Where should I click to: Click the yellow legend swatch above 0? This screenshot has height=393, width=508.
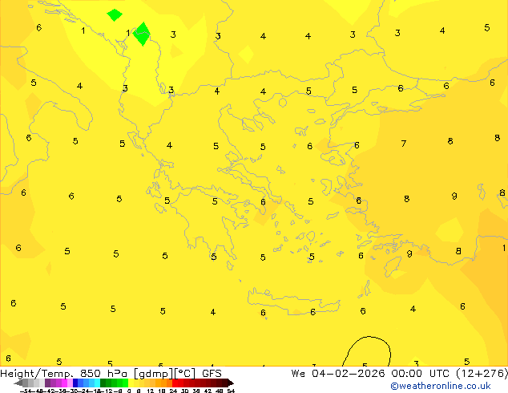pos(131,383)
